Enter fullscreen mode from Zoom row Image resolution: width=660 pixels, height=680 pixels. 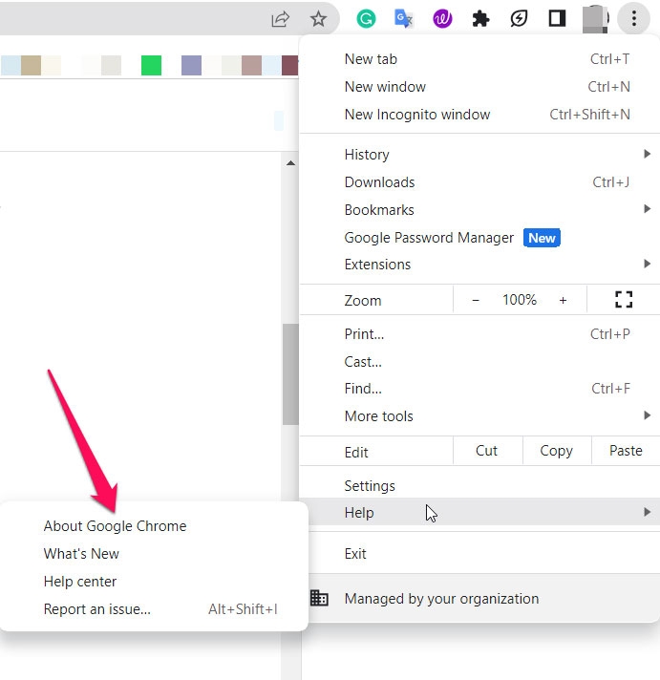624,300
